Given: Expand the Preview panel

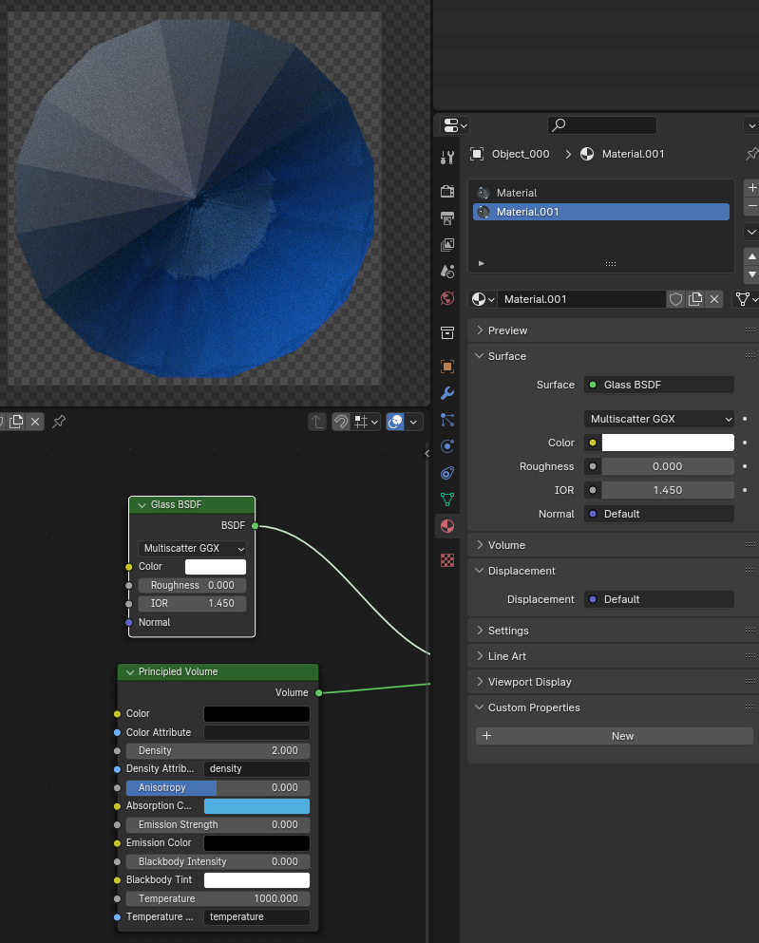Looking at the screenshot, I should click(x=480, y=330).
